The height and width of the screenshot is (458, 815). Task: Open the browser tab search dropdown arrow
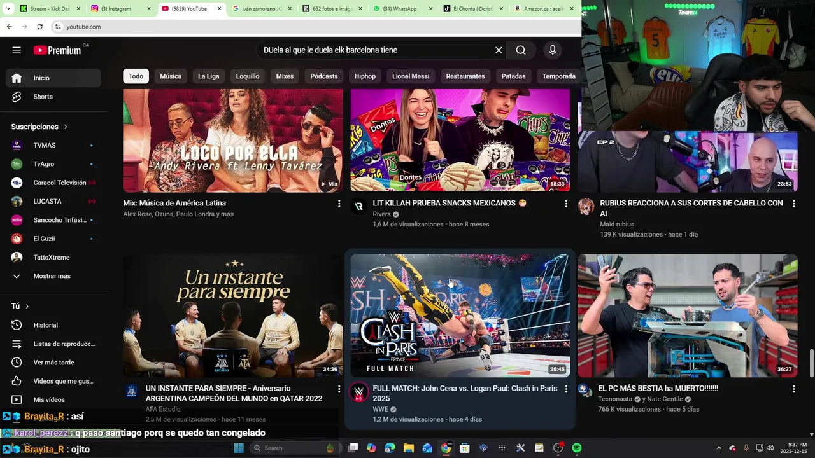click(x=8, y=9)
